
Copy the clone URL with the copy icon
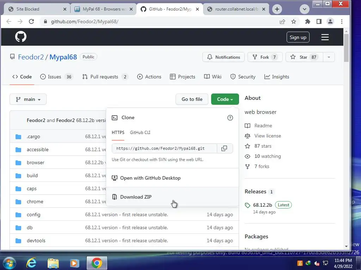224,148
